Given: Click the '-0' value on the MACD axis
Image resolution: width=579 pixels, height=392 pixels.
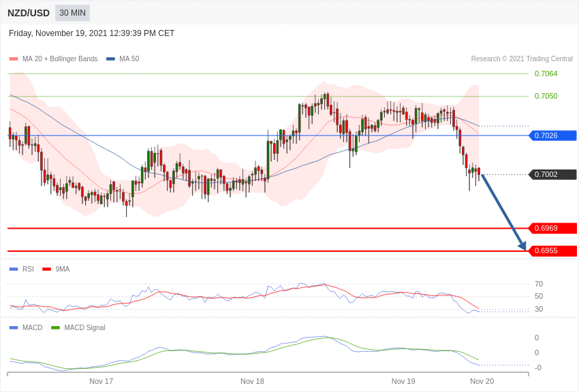Looking at the screenshot, I should (x=538, y=367).
